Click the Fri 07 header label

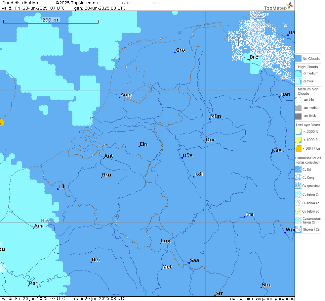126,3
